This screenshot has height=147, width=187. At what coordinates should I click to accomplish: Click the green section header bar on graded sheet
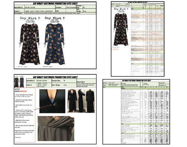145,88
